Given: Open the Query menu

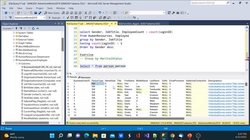Looking at the screenshot, I should 29,8.
